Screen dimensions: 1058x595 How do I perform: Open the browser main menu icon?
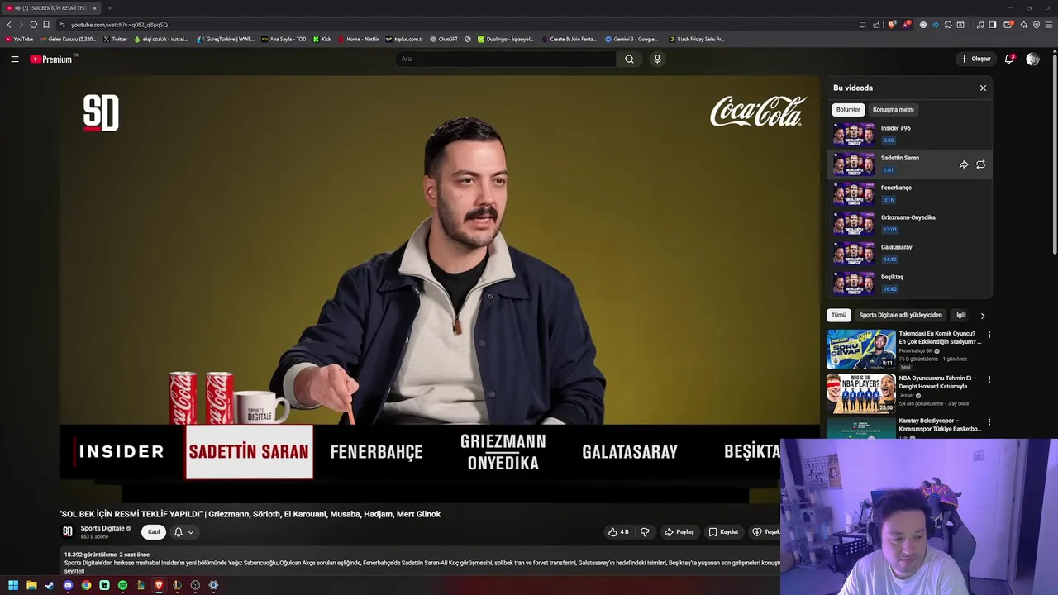click(x=1049, y=25)
